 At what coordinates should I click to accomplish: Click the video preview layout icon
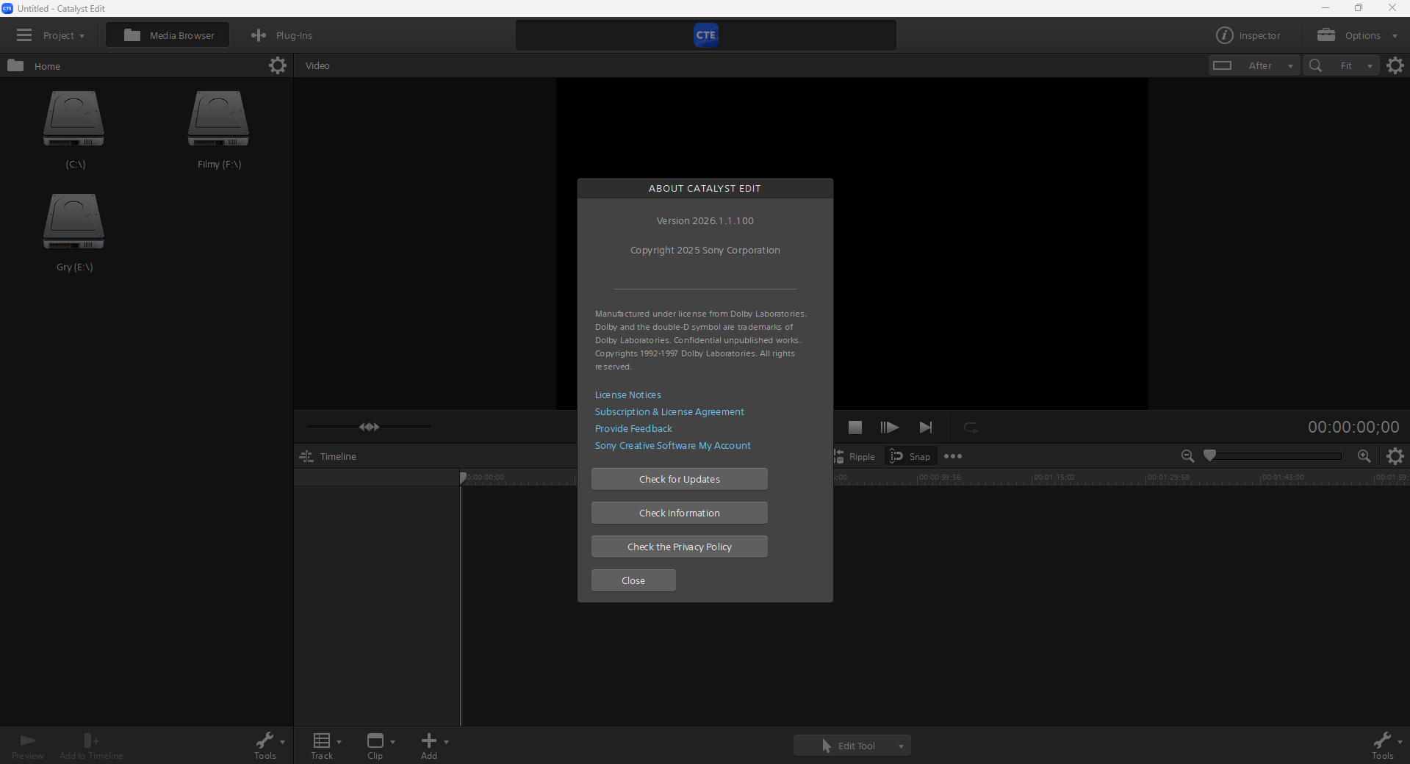point(1223,65)
